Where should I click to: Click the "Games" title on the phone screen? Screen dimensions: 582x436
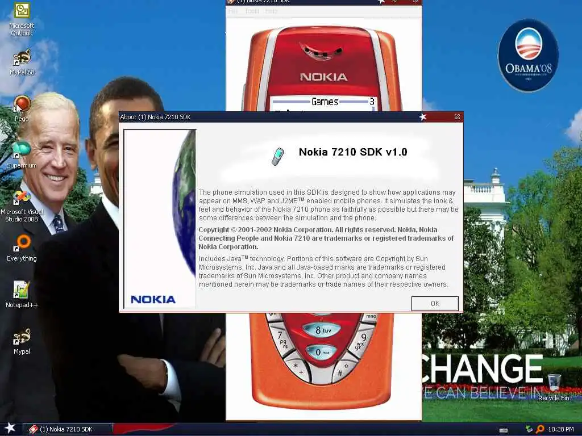tap(325, 102)
